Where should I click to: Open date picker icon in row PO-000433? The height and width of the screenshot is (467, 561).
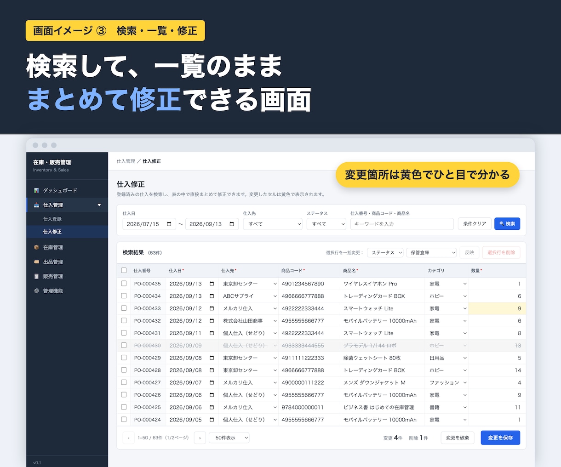(x=212, y=308)
